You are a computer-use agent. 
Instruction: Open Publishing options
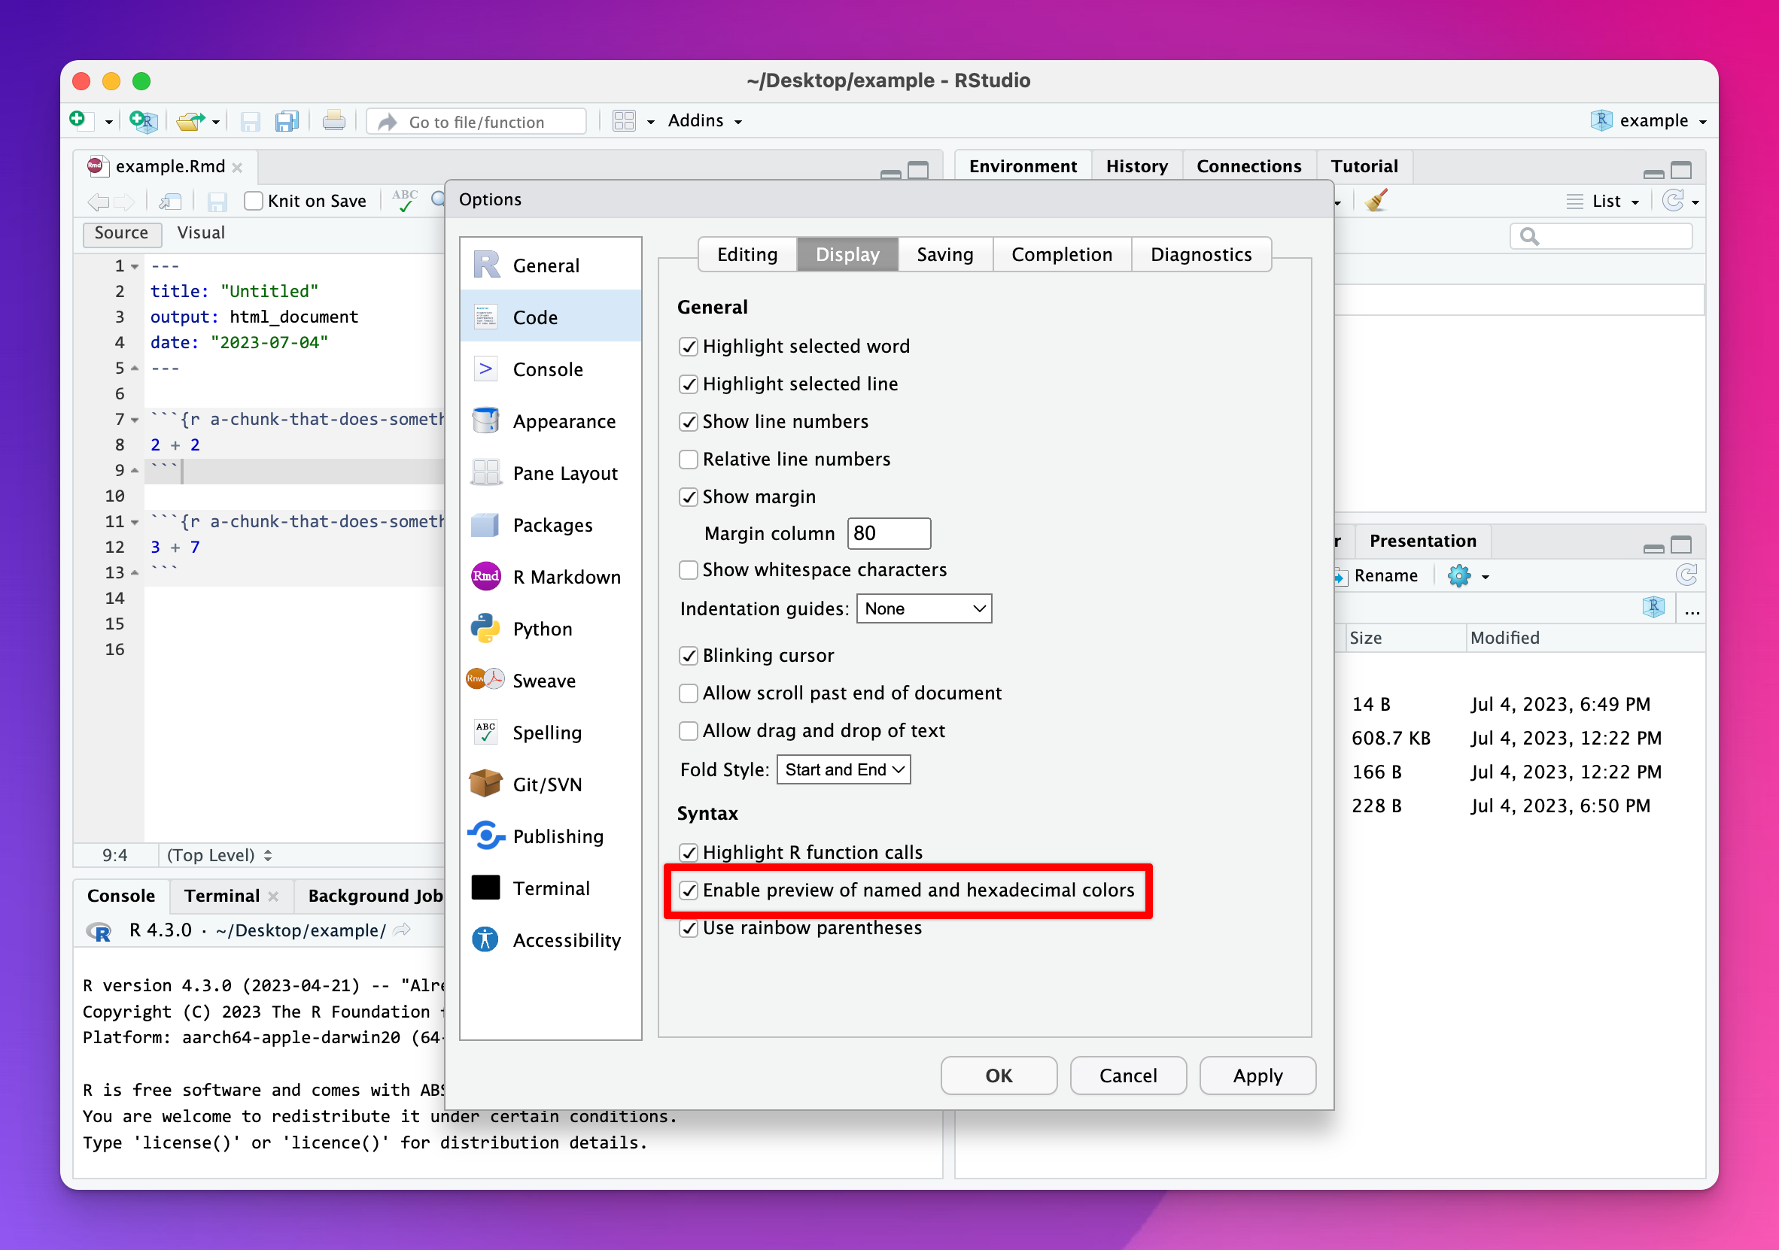(550, 836)
